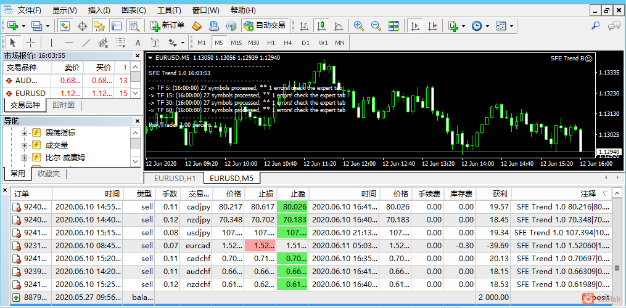626x308 pixels.
Task: Select the trendline tool
Action: click(x=86, y=43)
